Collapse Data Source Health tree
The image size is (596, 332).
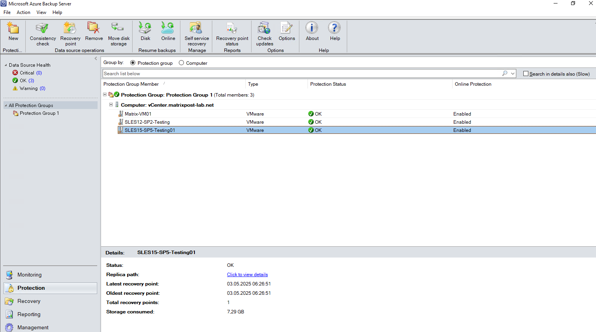(5, 65)
